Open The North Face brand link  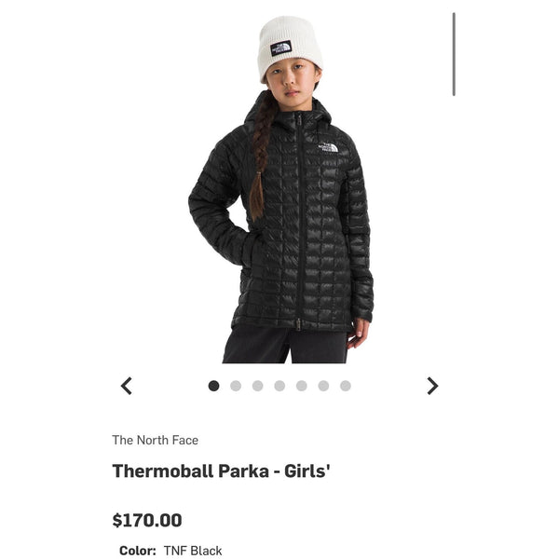(x=155, y=440)
